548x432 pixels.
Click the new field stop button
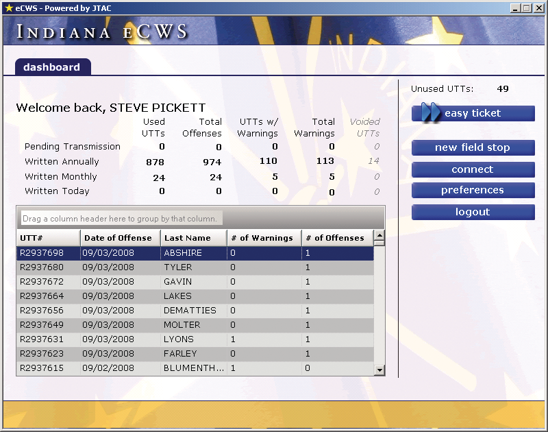pyautogui.click(x=473, y=147)
